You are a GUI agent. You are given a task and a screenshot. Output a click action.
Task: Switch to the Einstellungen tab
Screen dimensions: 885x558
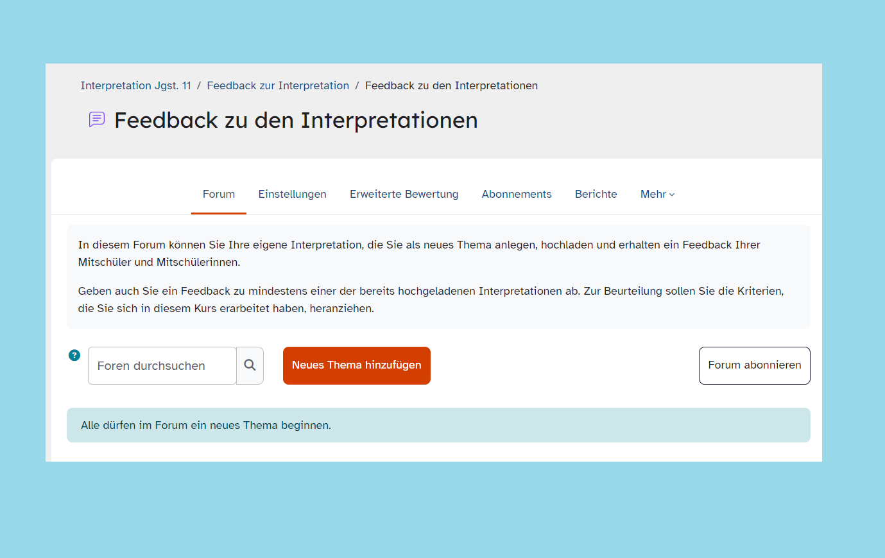(292, 194)
